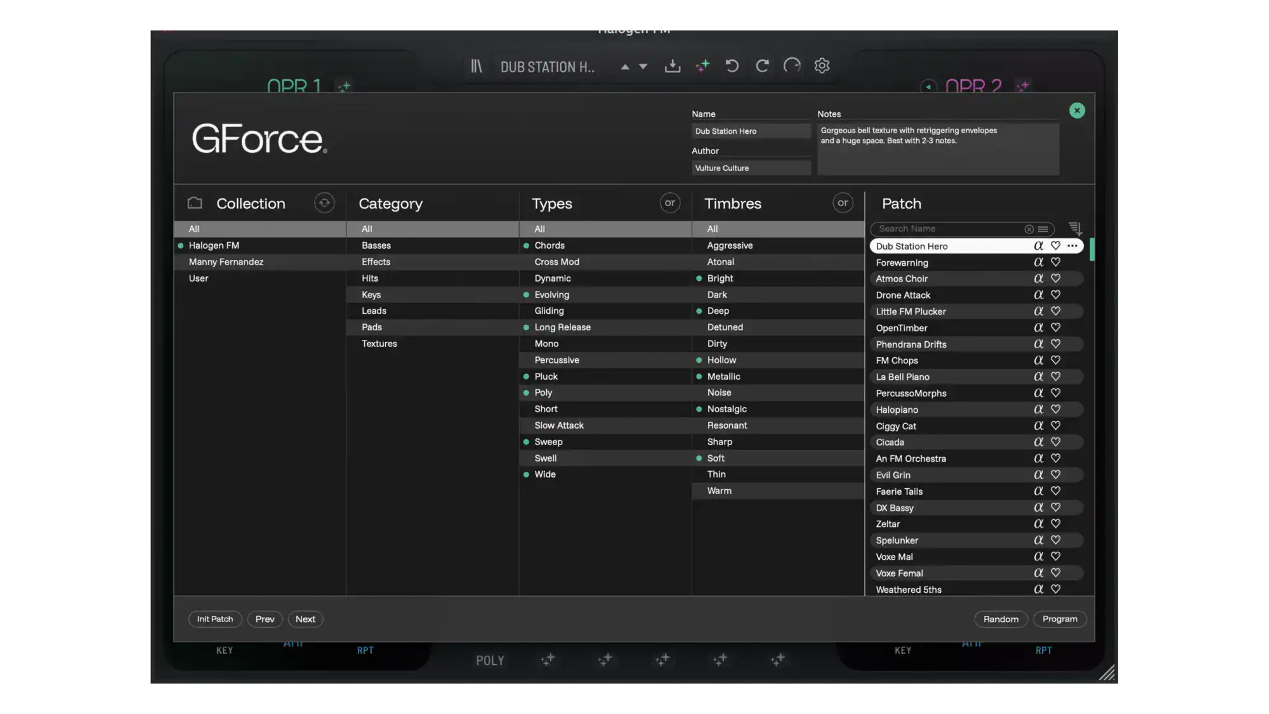Viewport: 1269px width, 714px height.
Task: Click the Next button
Action: 305,620
